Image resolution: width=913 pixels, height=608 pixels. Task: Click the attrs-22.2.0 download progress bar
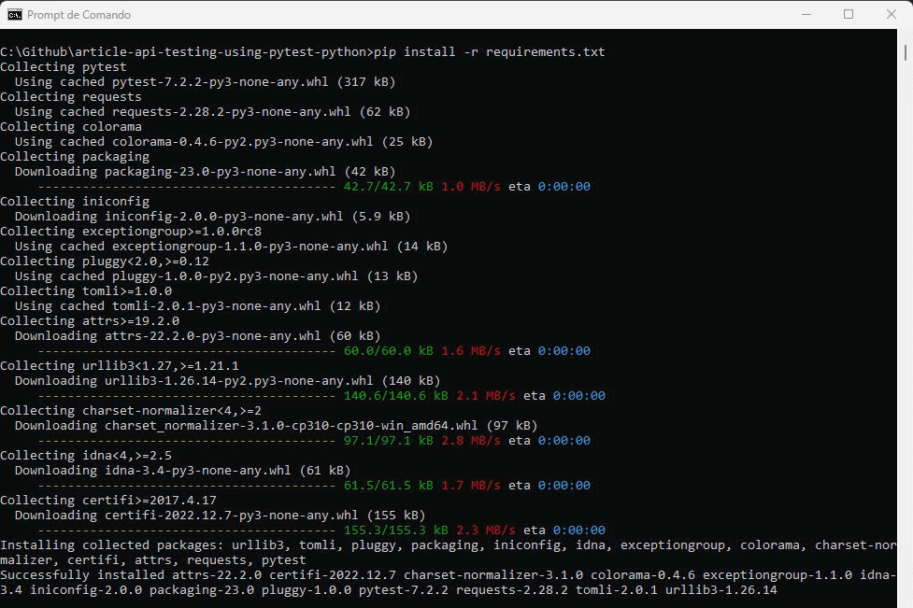[x=187, y=350]
